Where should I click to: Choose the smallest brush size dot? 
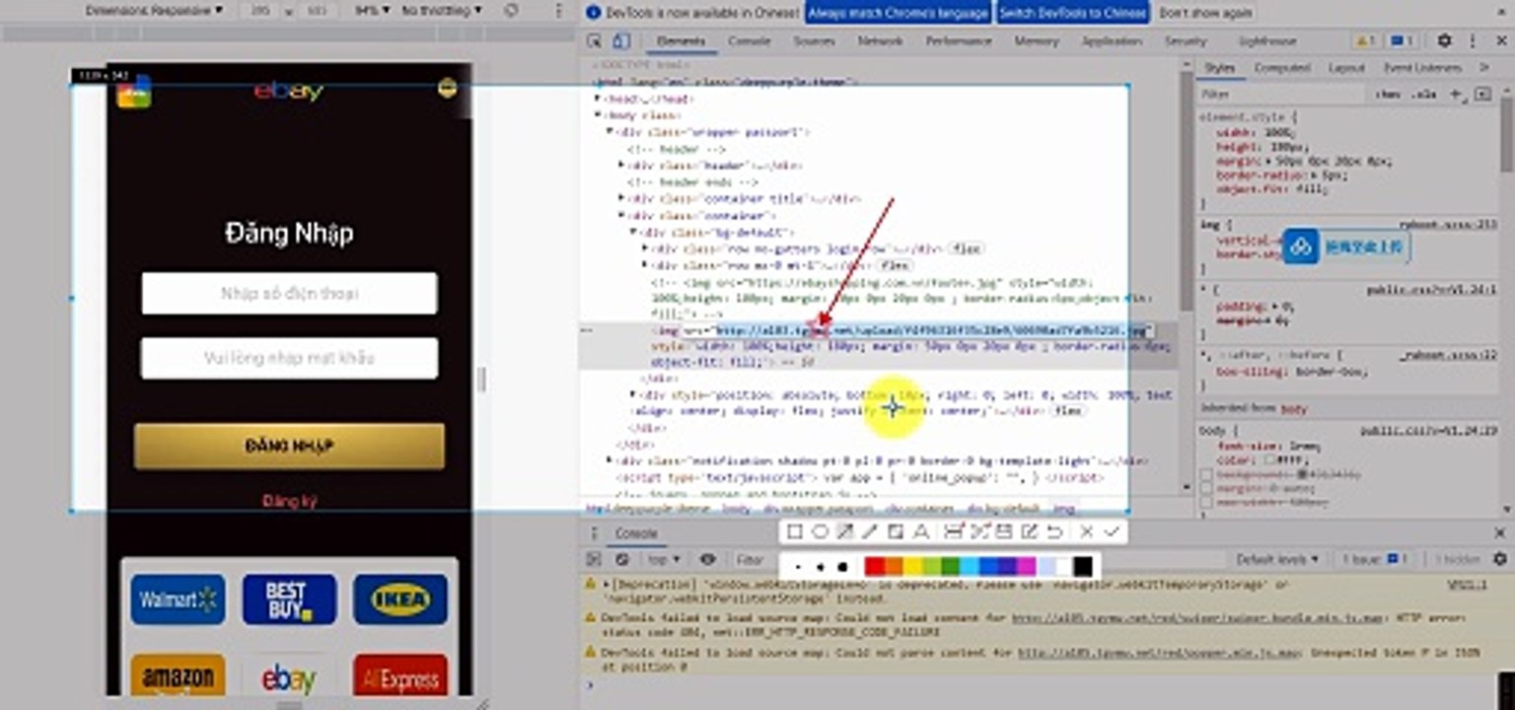(797, 567)
